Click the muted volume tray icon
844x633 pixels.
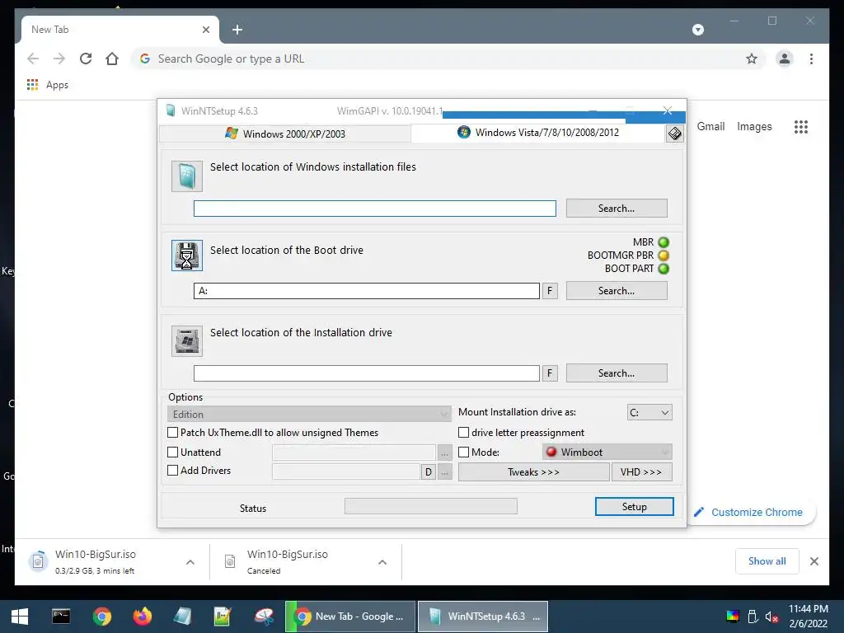coord(771,617)
